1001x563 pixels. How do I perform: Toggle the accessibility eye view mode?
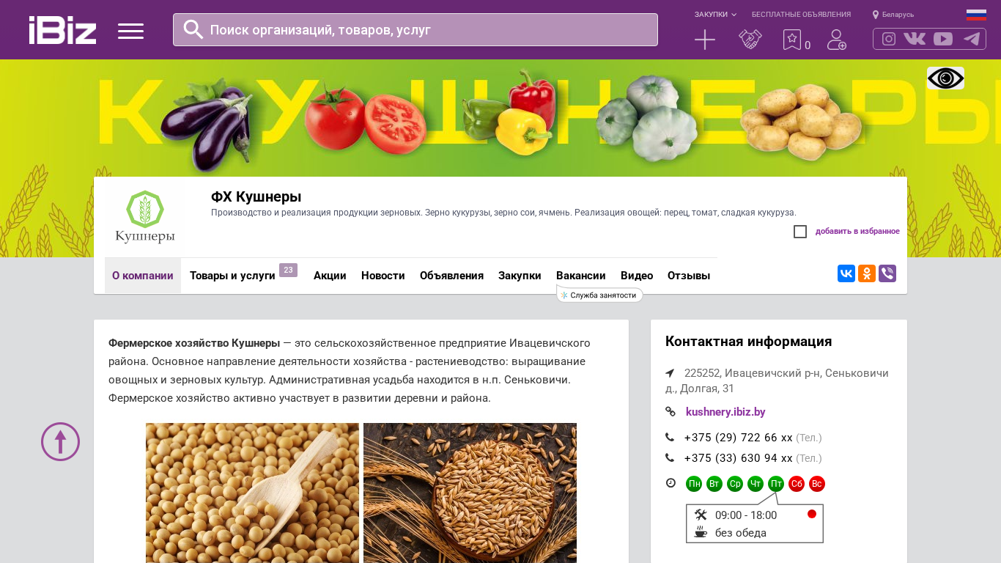pyautogui.click(x=945, y=78)
